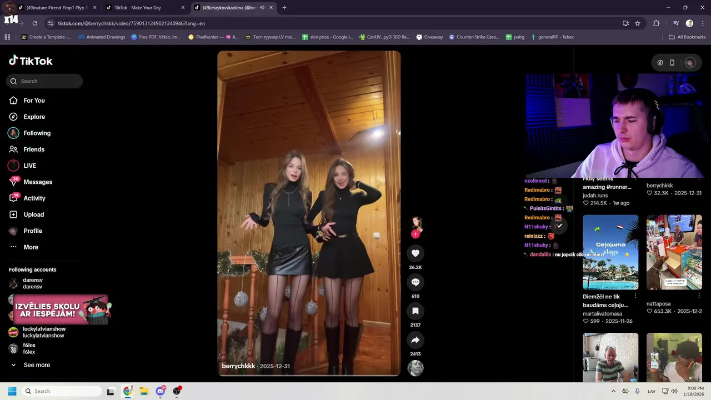Open File Explorer from the taskbar
Screen dimensions: 711x400
pos(144,391)
